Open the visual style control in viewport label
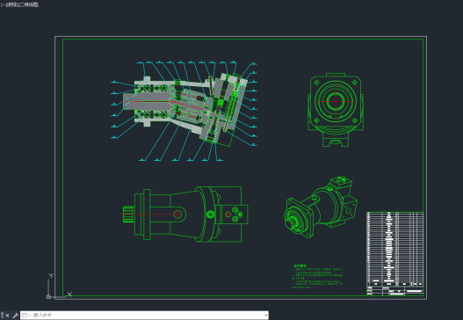Viewport: 463px width, 320px height. click(30, 4)
